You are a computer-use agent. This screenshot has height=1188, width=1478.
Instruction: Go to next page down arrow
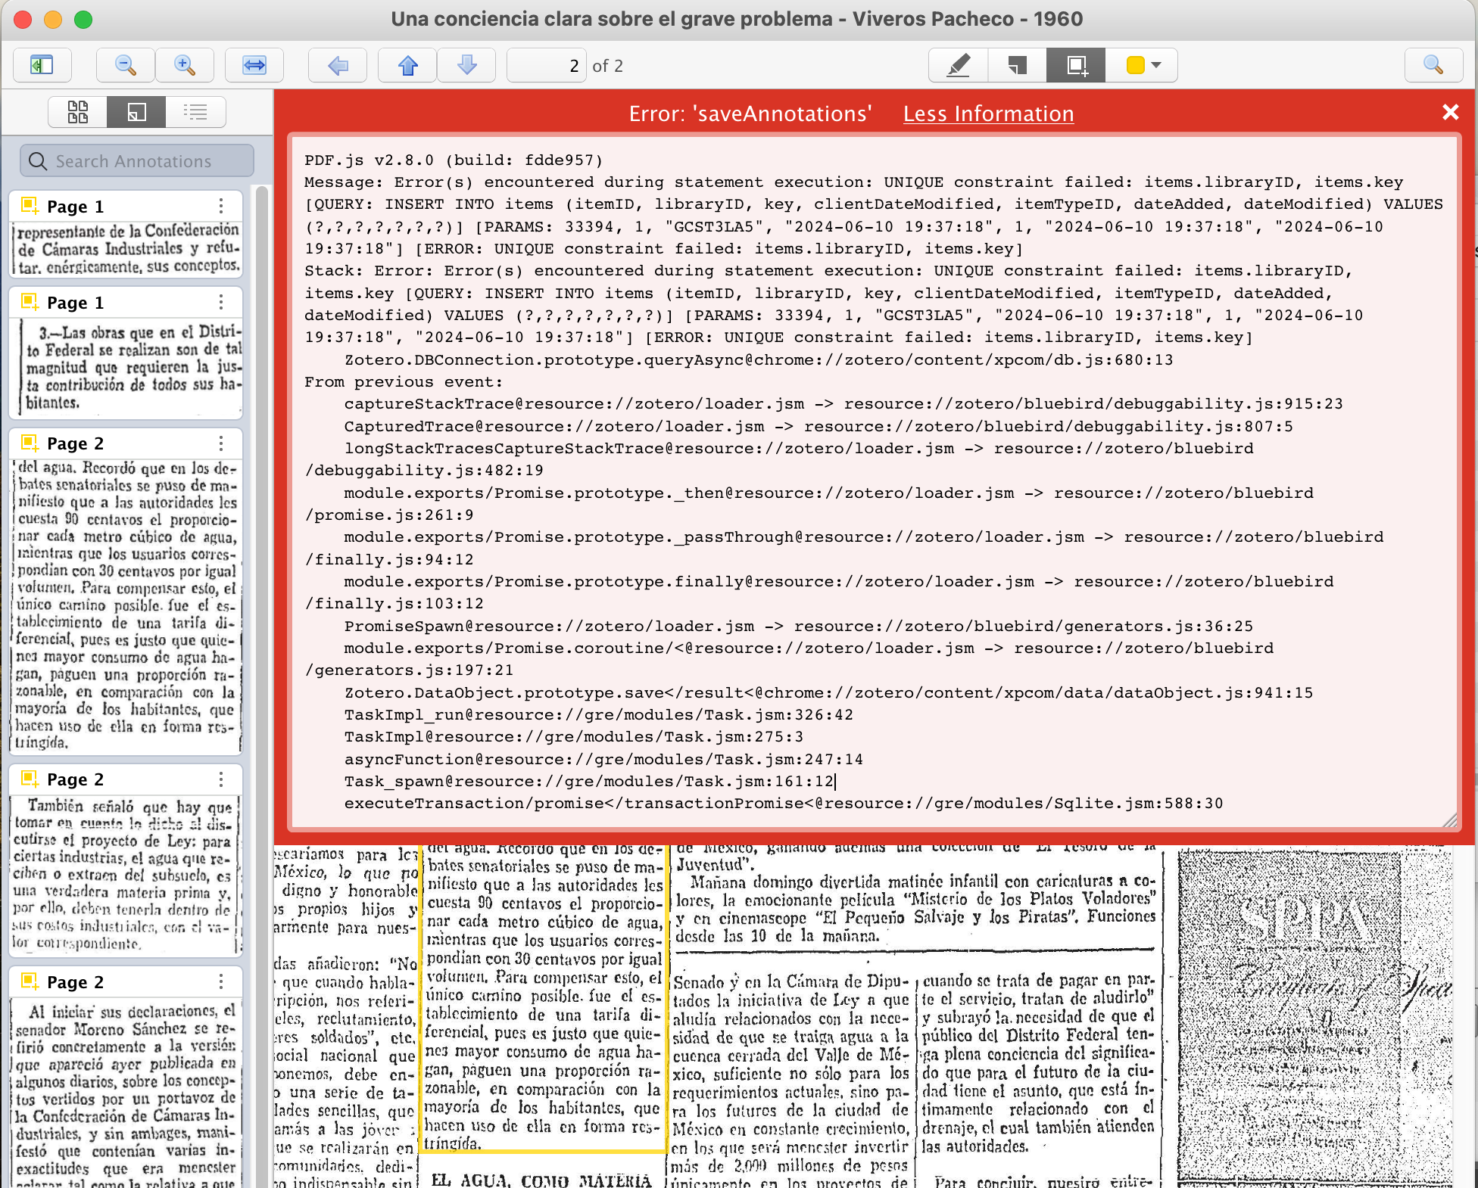pyautogui.click(x=467, y=66)
